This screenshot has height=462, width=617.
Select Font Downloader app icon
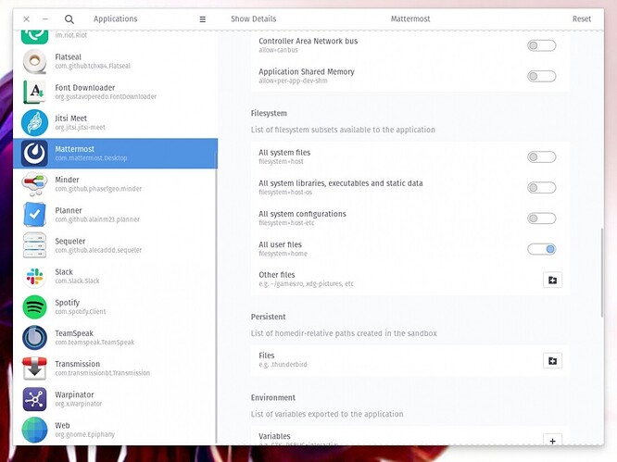[x=34, y=92]
